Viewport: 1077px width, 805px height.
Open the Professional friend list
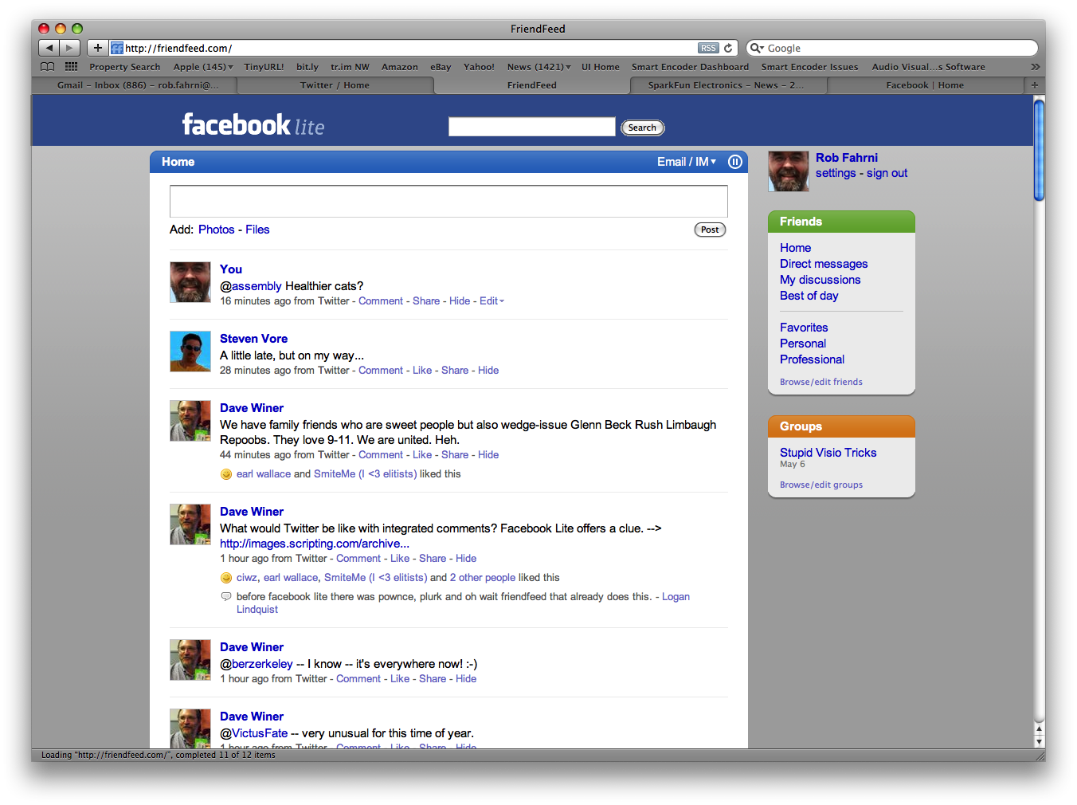[812, 359]
